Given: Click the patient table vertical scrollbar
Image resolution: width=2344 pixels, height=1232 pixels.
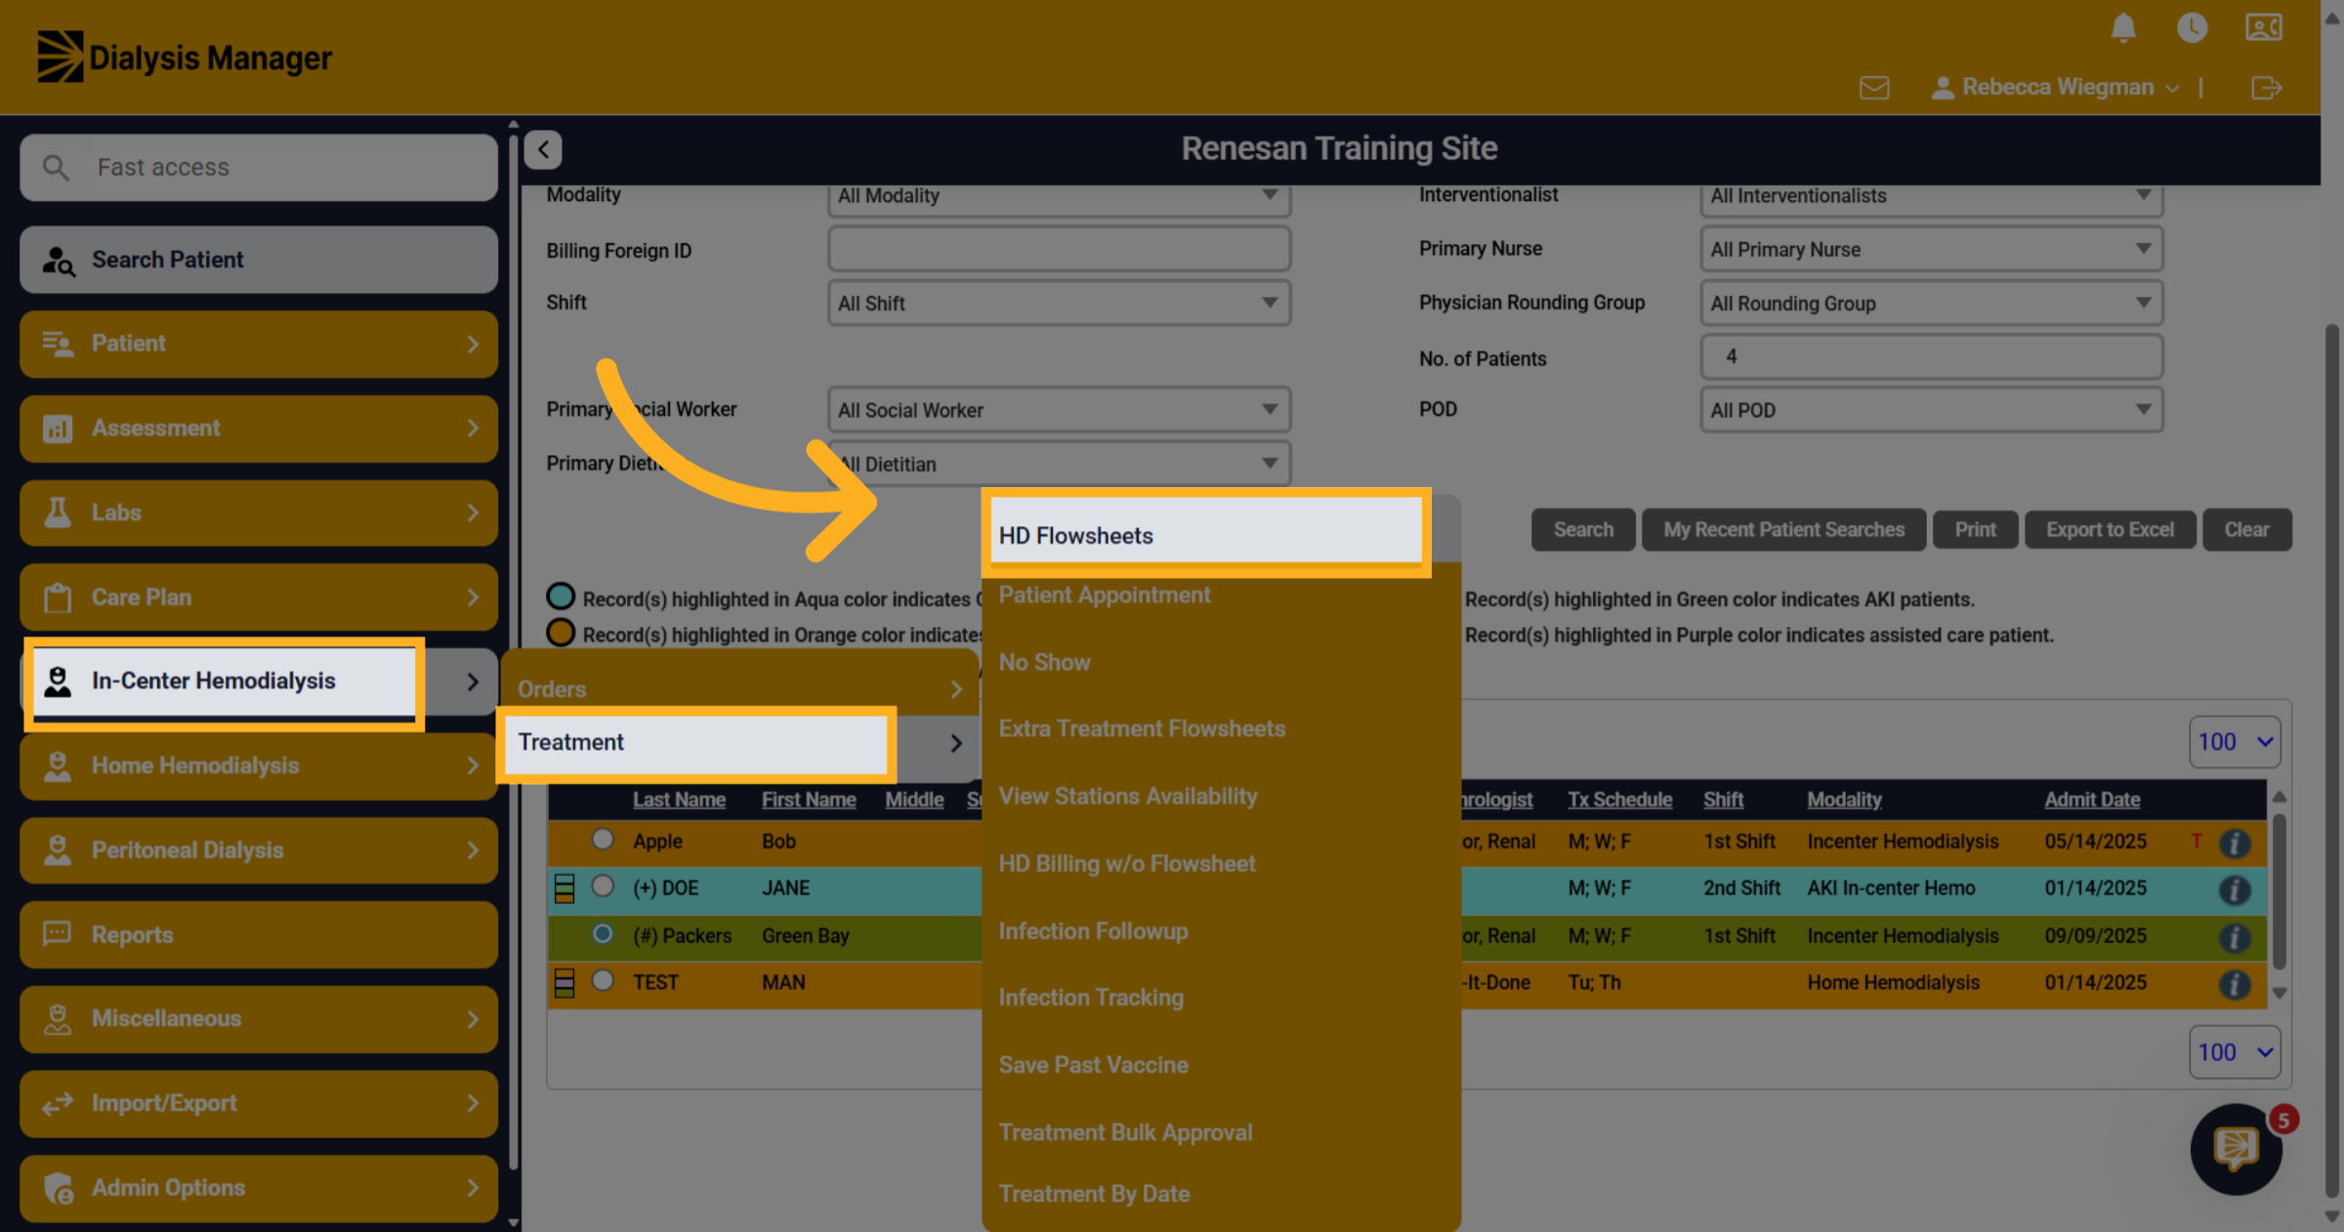Looking at the screenshot, I should (2279, 894).
